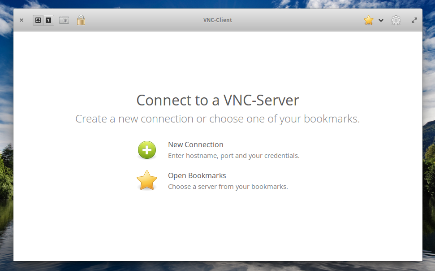Viewport: 435px width, 271px height.
Task: Expand the bookmarks dropdown chevron
Action: (x=381, y=20)
